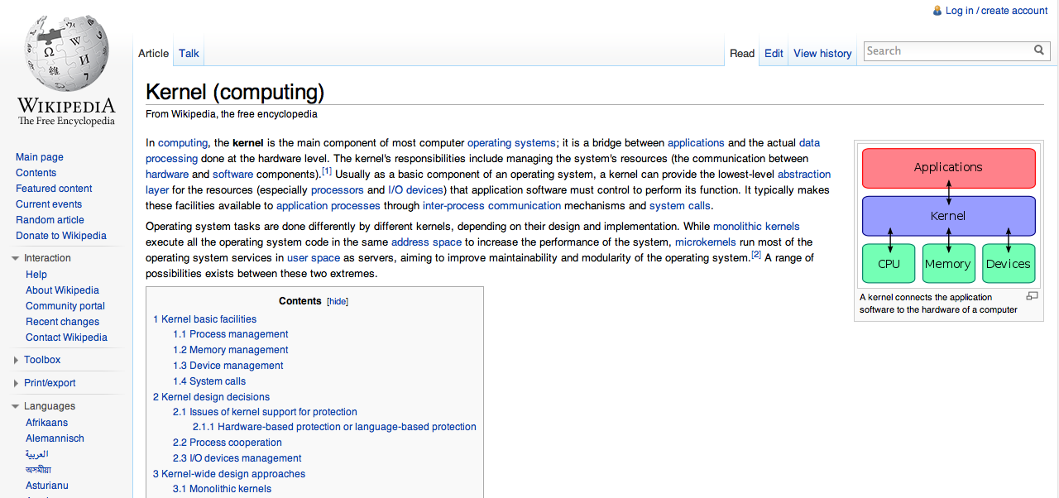Screen dimensions: 1059x498
Task: Select Asturianu language link
Action: (x=47, y=486)
